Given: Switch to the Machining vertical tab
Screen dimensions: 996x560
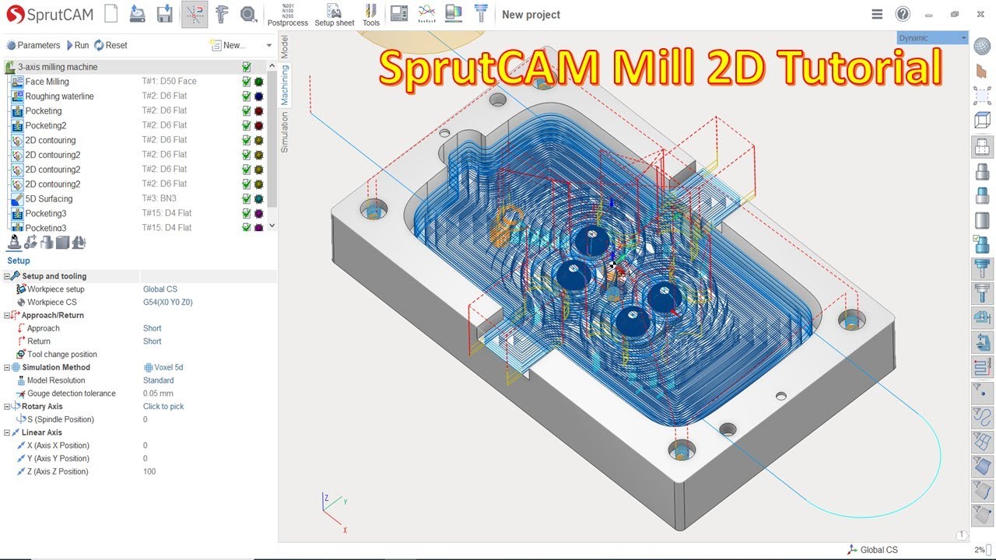Looking at the screenshot, I should click(285, 86).
